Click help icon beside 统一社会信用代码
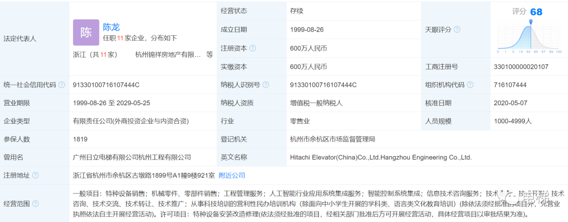 (62, 85)
